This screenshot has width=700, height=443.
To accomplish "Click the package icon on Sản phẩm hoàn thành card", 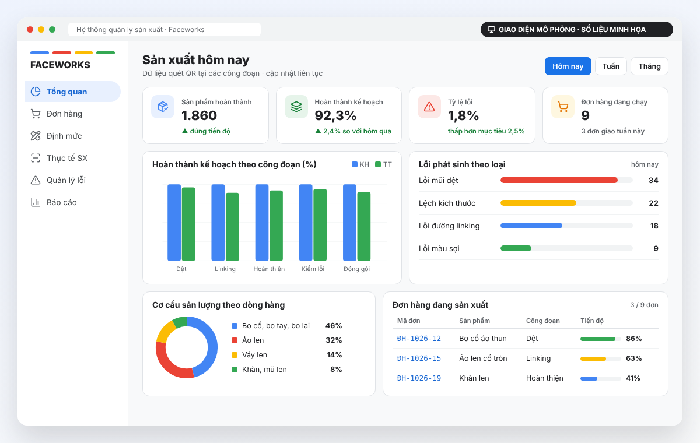I will click(x=163, y=107).
